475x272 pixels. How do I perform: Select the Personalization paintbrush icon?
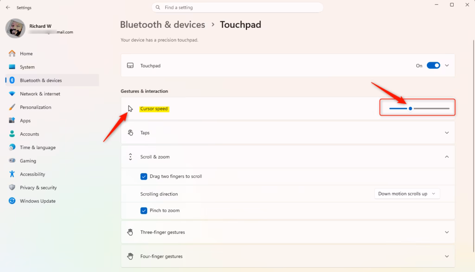[x=12, y=107]
